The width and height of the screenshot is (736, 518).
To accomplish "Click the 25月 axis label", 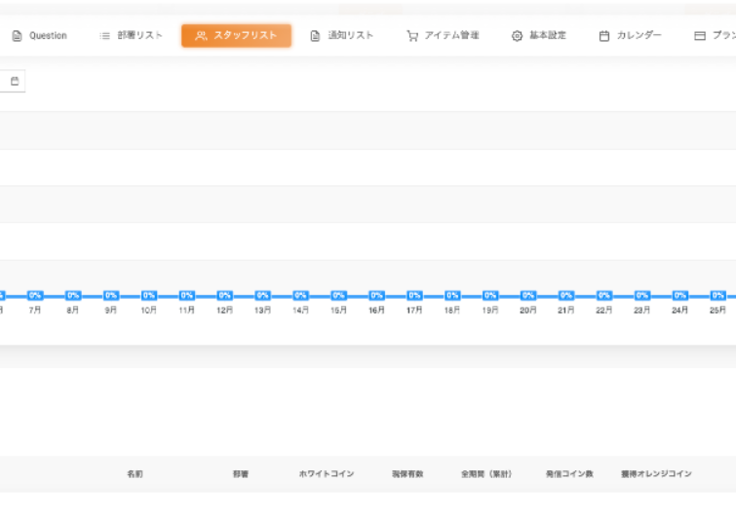I will coord(718,311).
